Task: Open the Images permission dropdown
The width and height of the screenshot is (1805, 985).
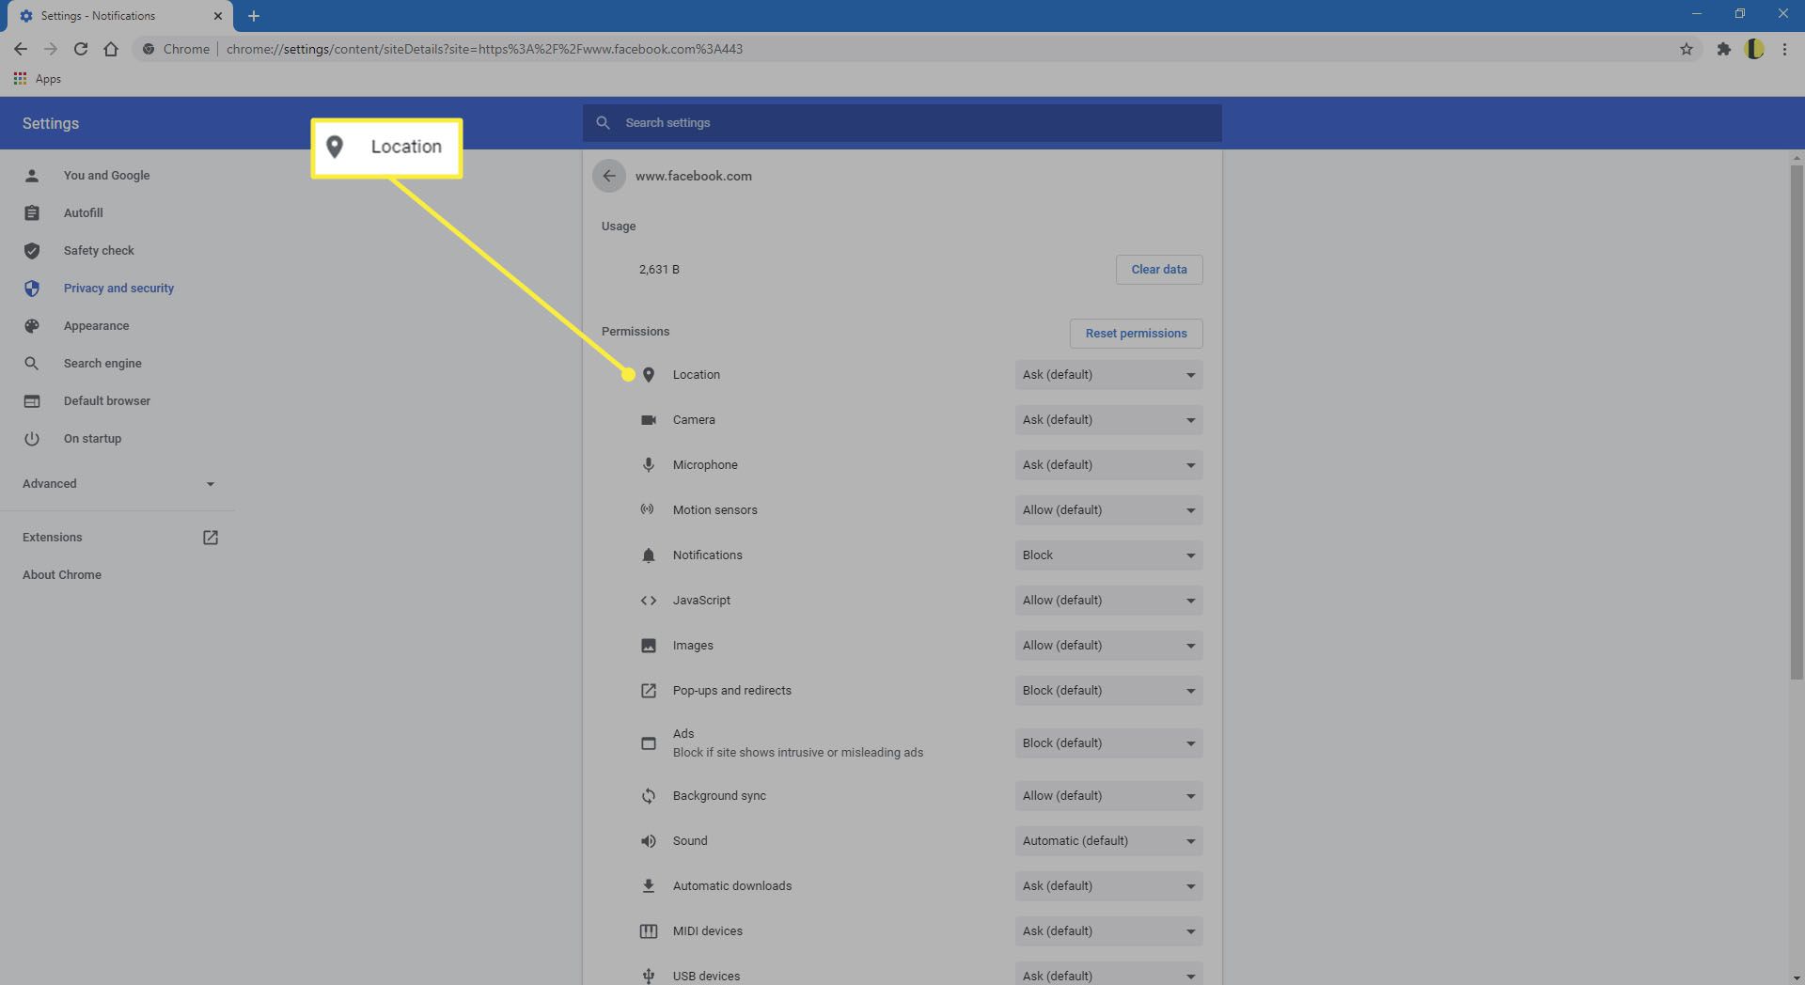Action: 1108,646
